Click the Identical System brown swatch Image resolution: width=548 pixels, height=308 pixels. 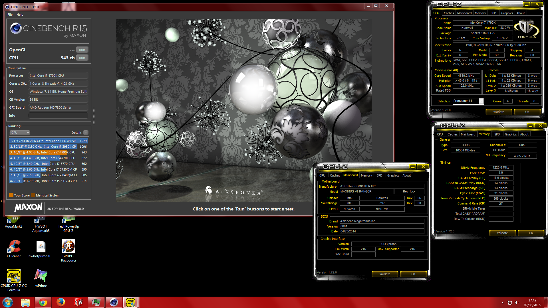pos(33,195)
